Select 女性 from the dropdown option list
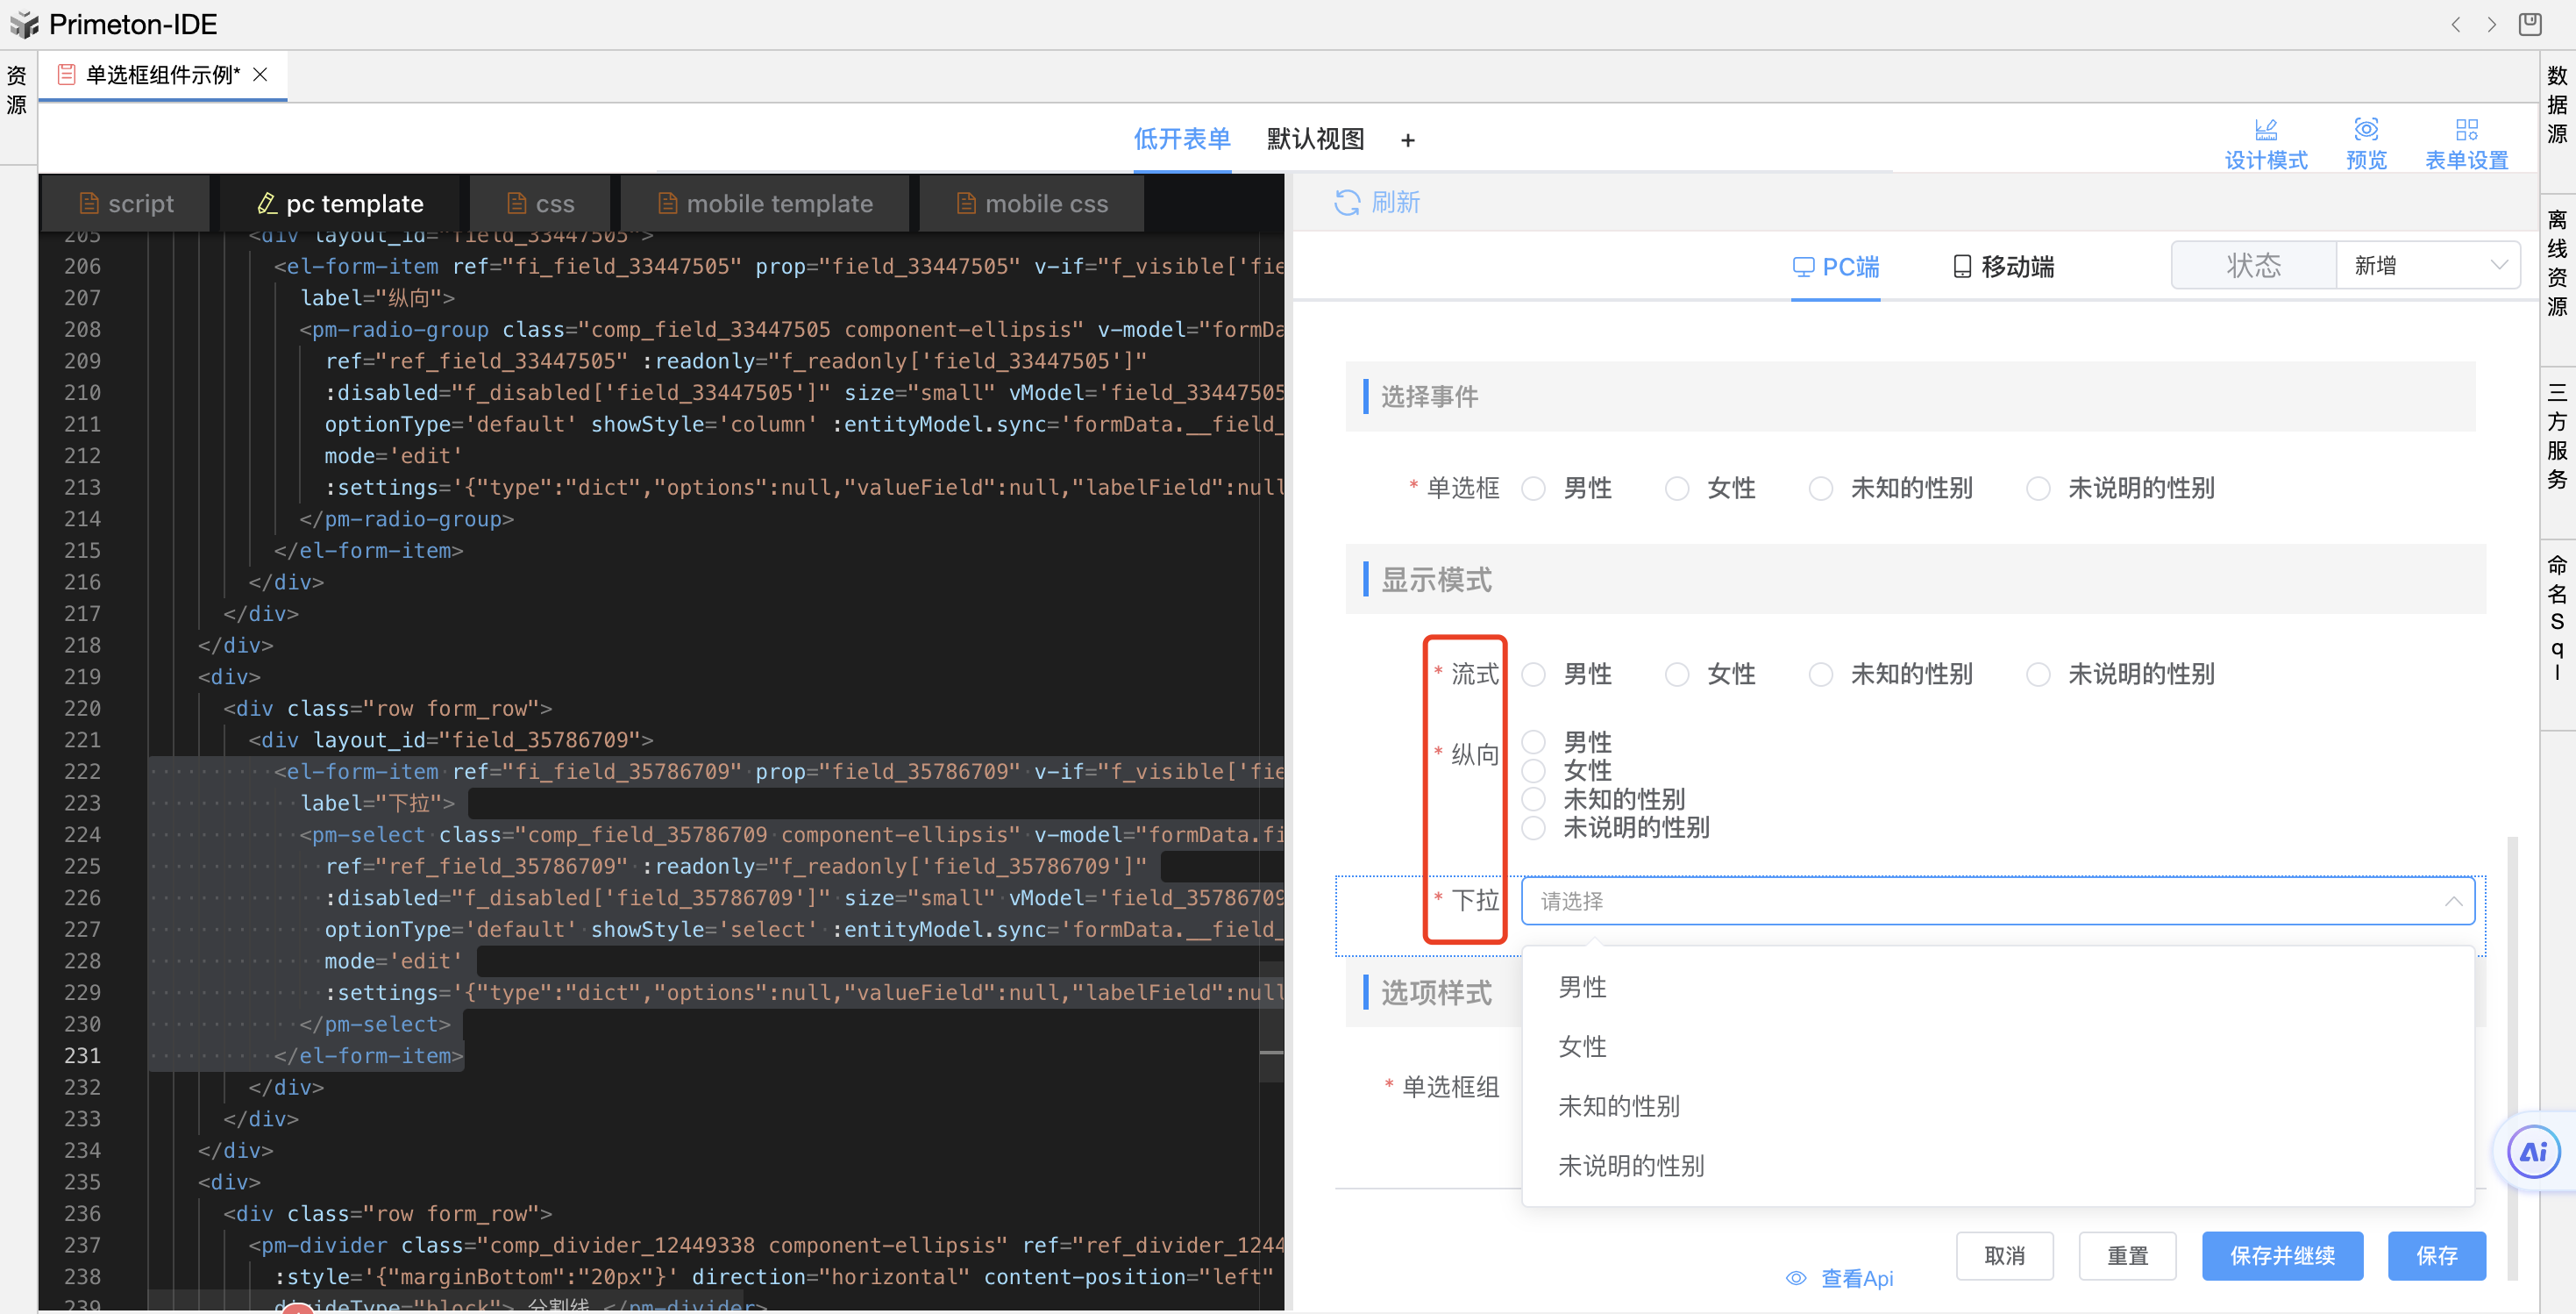 1582,1046
